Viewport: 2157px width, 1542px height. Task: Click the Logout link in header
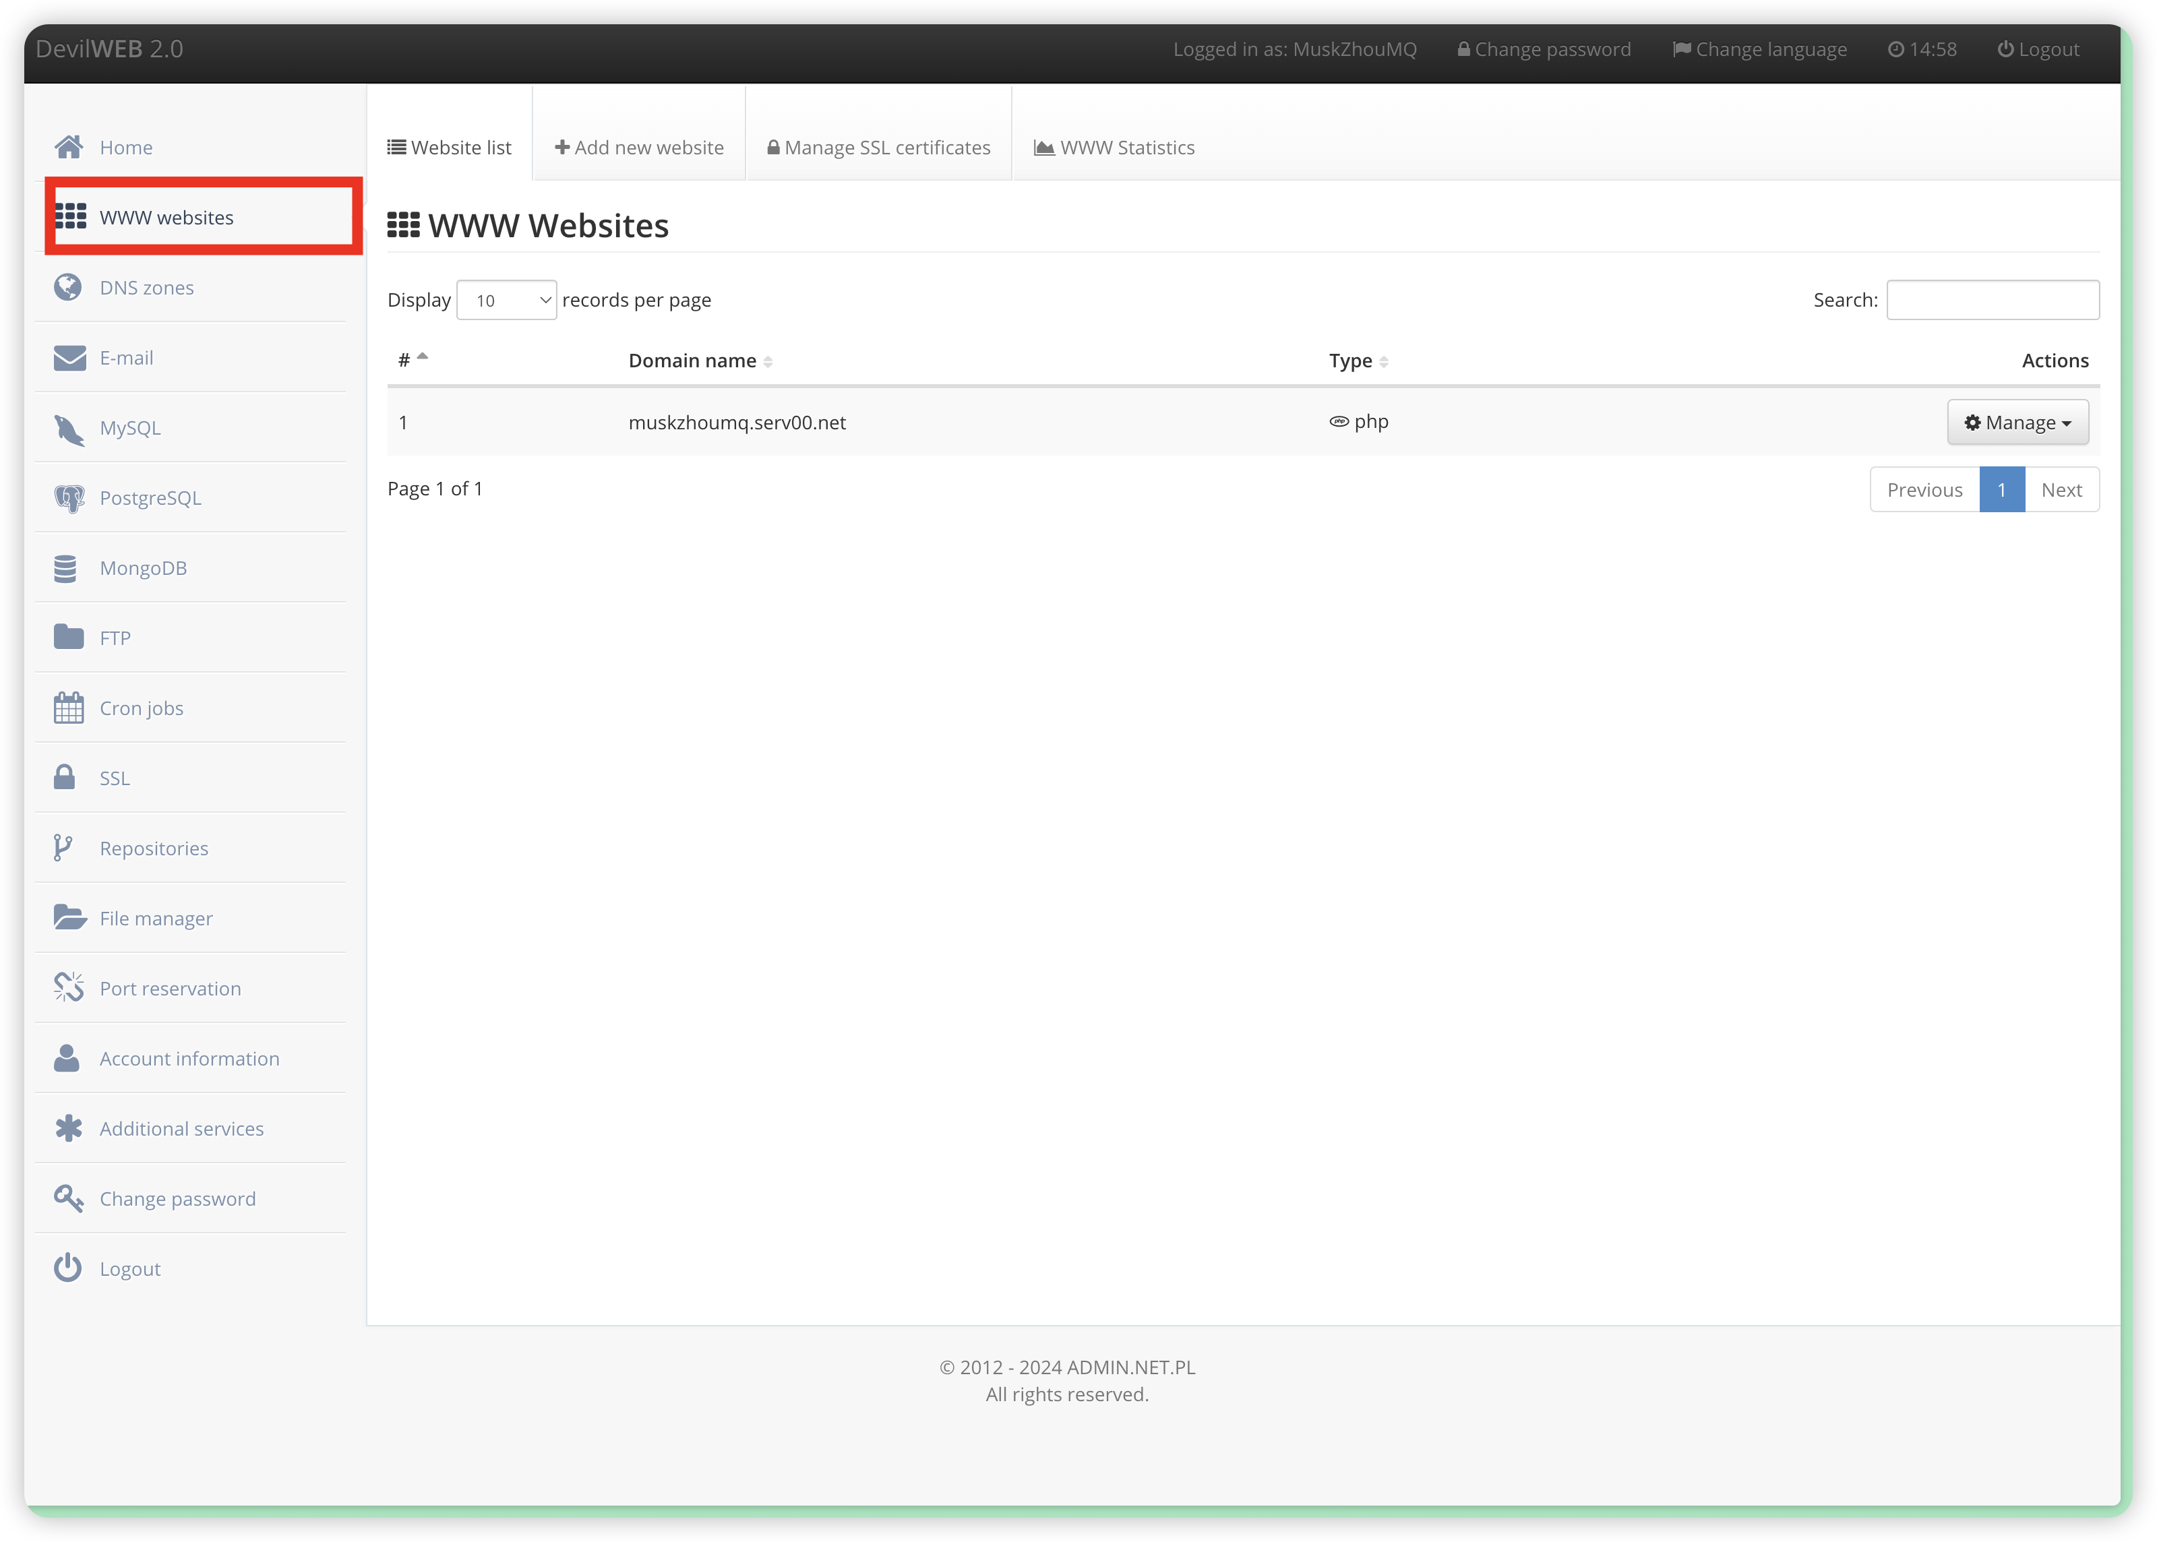pos(2038,49)
